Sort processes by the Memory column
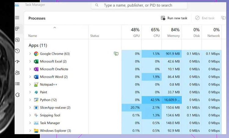 pyautogui.click(x=172, y=32)
